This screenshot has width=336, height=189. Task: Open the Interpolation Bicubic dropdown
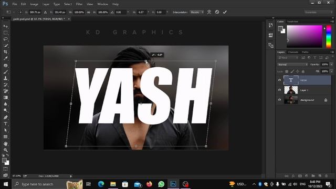click(197, 12)
